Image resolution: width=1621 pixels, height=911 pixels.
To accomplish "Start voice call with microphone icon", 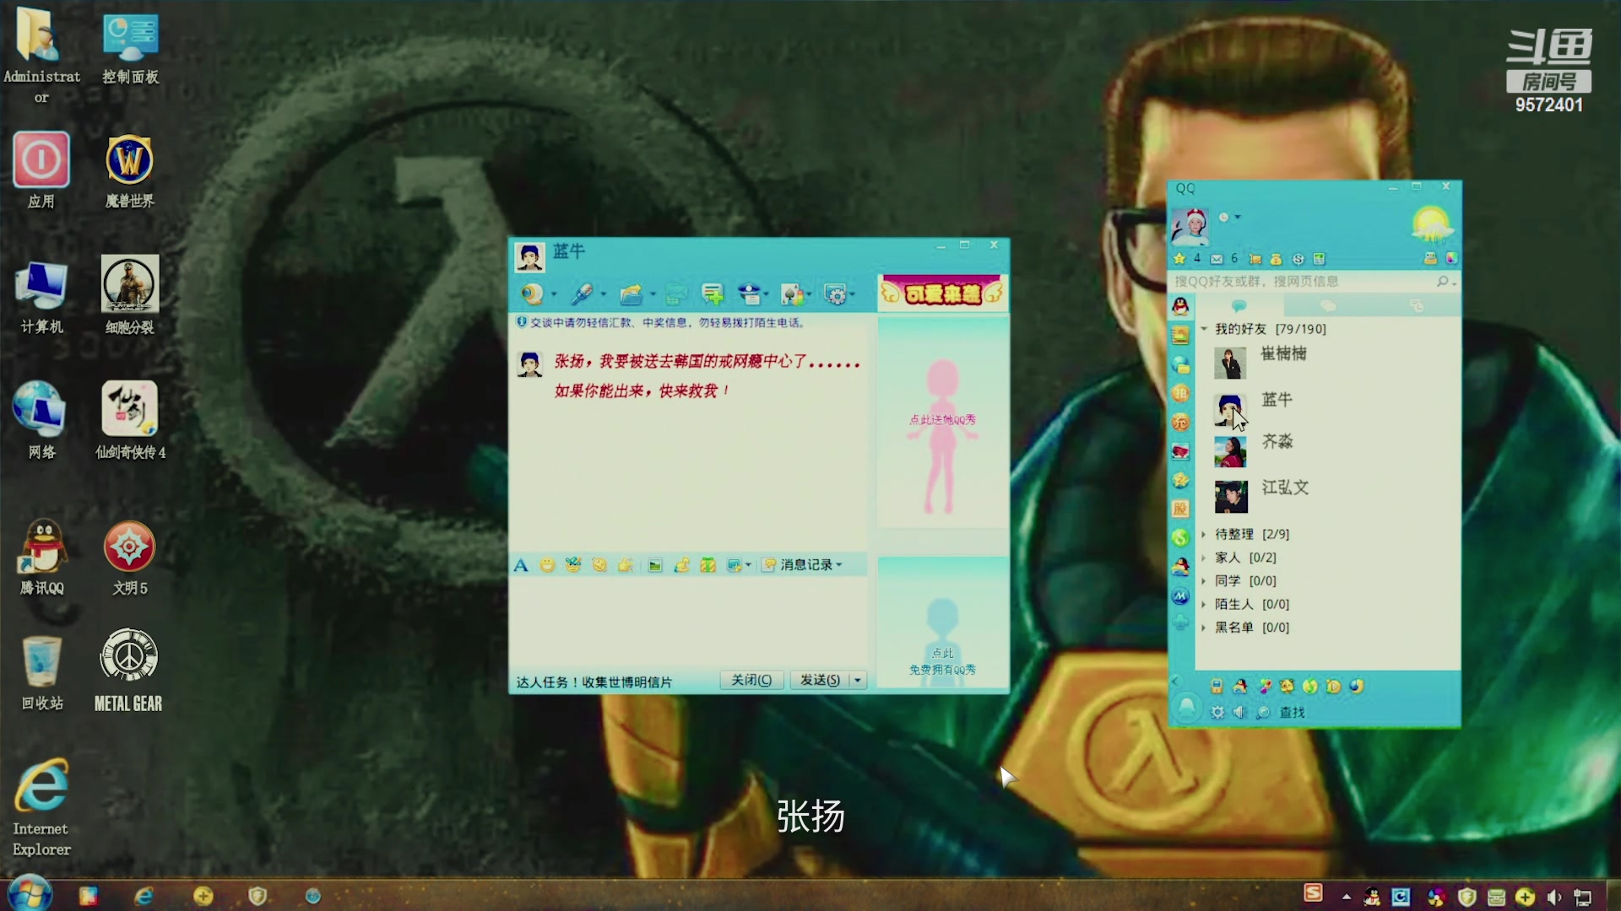I will point(582,294).
